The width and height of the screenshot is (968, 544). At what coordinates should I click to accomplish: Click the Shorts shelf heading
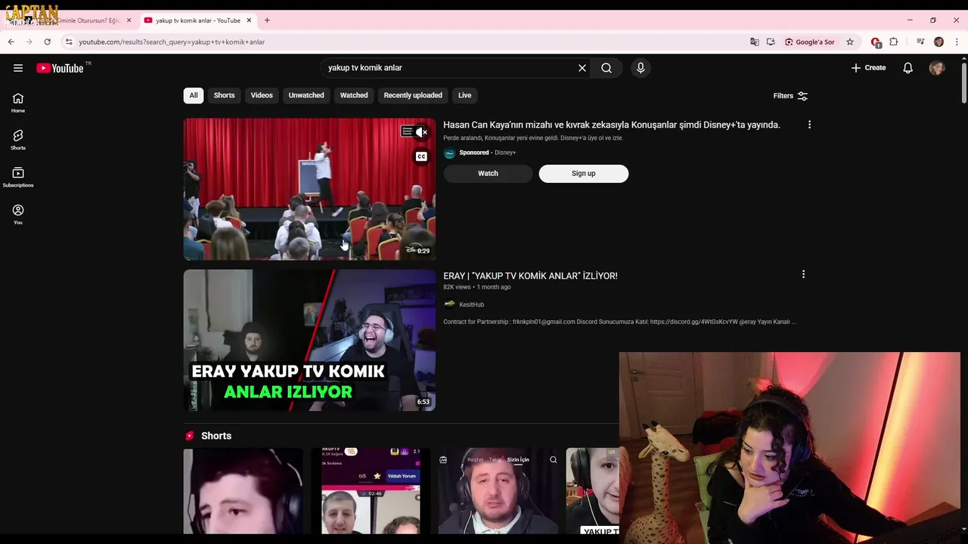pos(216,436)
